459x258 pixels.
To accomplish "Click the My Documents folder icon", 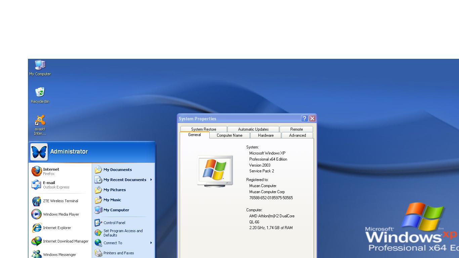I will point(98,170).
